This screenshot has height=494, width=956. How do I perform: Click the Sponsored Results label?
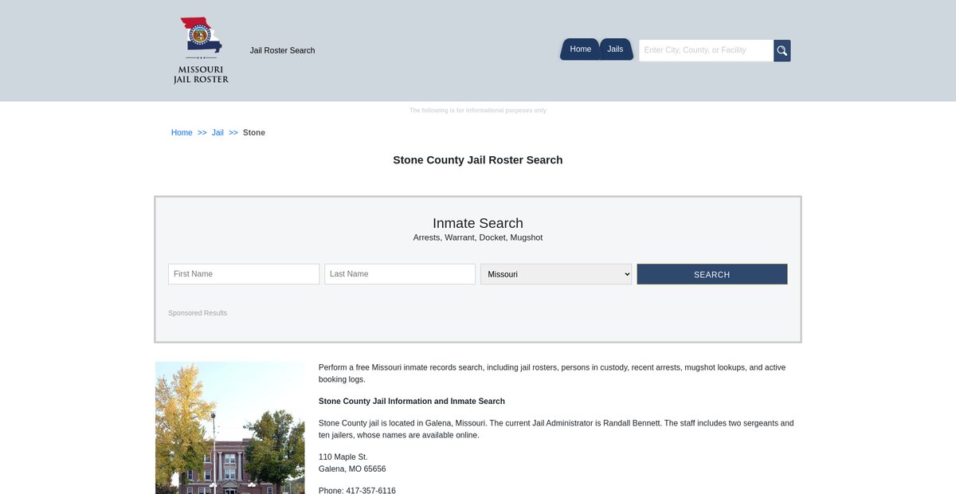pyautogui.click(x=198, y=313)
